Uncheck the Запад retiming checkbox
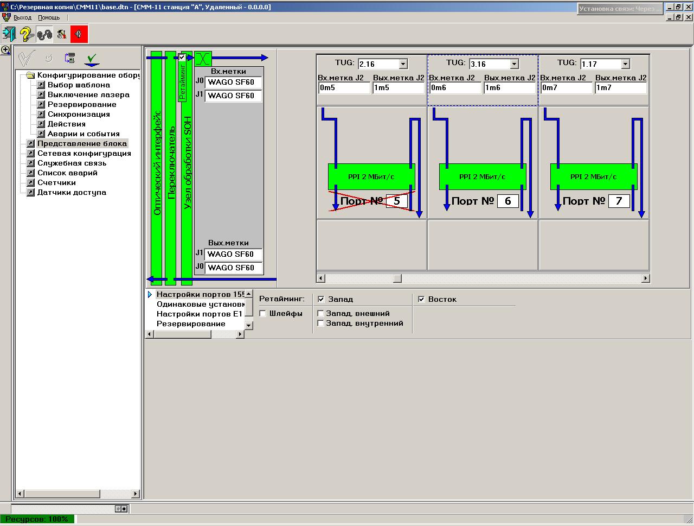The height and width of the screenshot is (526, 694). [x=321, y=299]
